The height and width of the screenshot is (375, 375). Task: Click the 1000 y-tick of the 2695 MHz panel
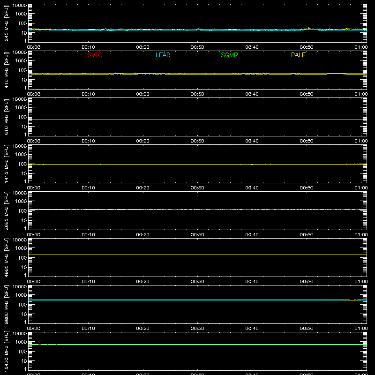(21, 202)
